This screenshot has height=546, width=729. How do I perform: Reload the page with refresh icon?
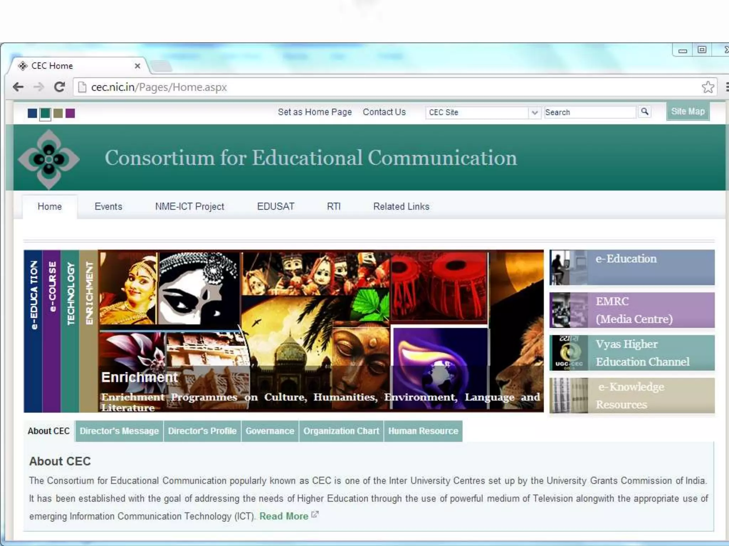(59, 87)
